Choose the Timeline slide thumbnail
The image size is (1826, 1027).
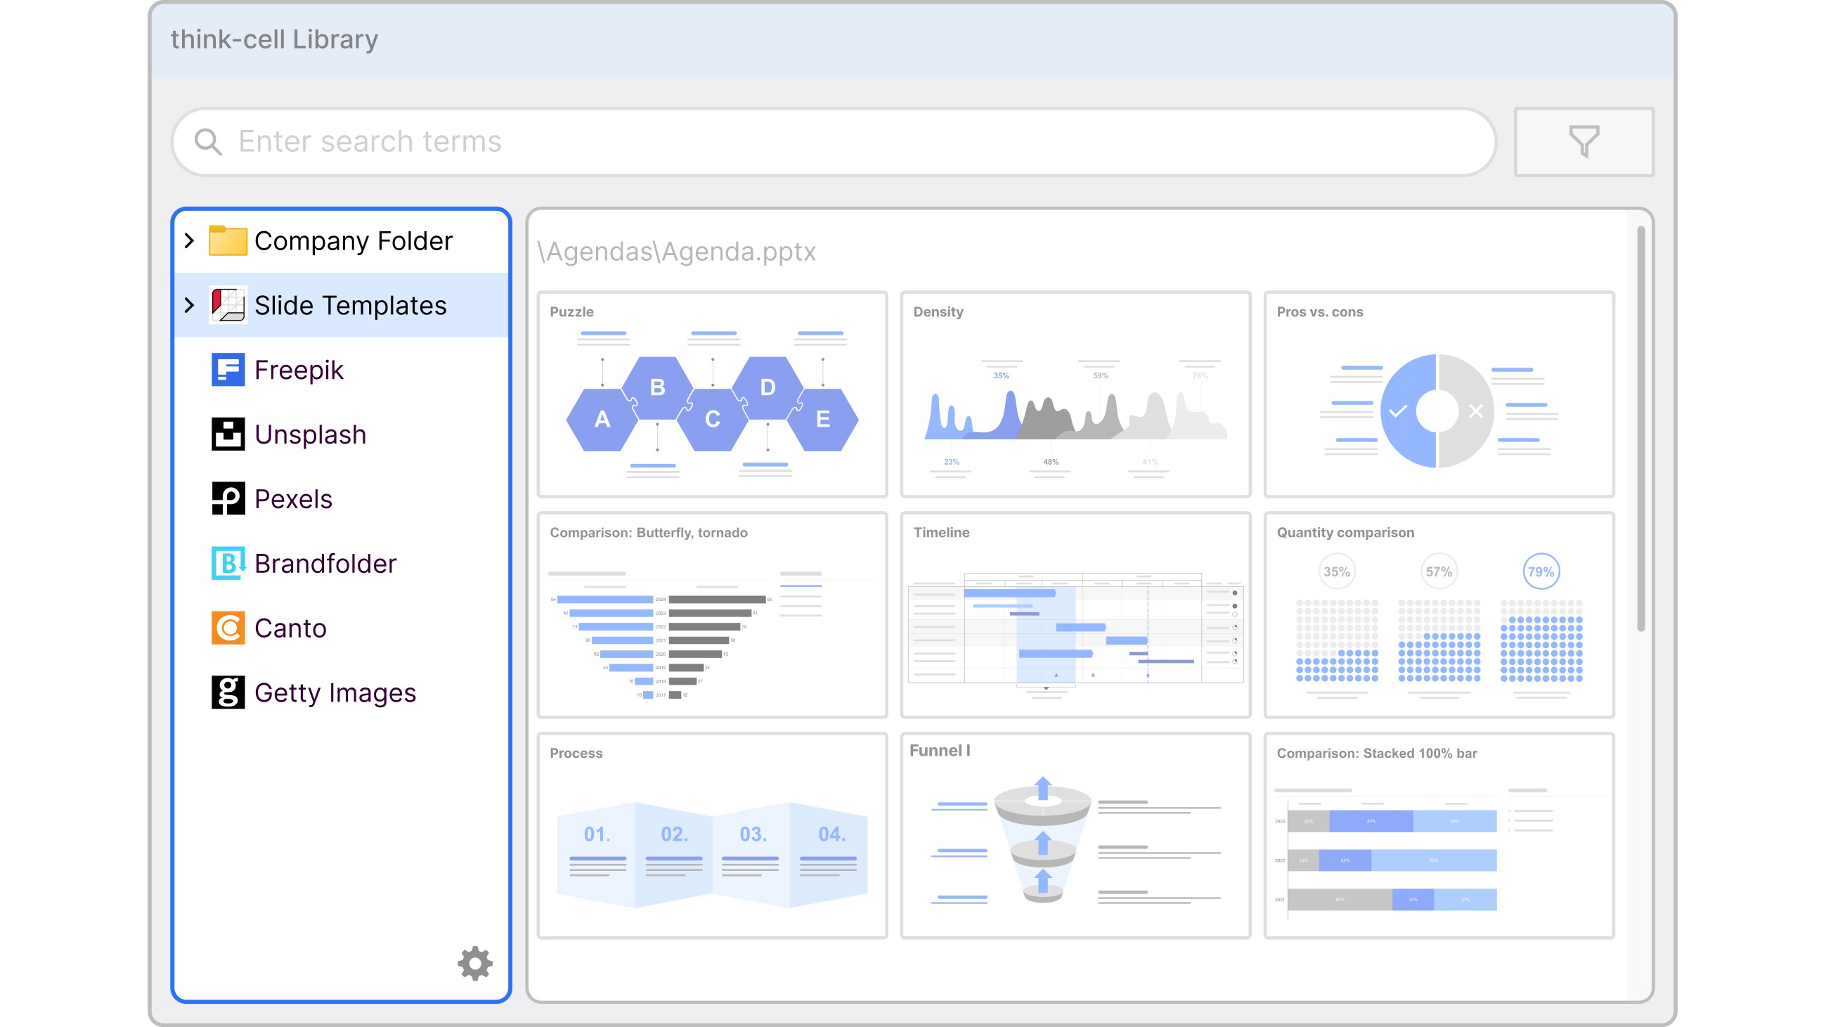click(1075, 615)
